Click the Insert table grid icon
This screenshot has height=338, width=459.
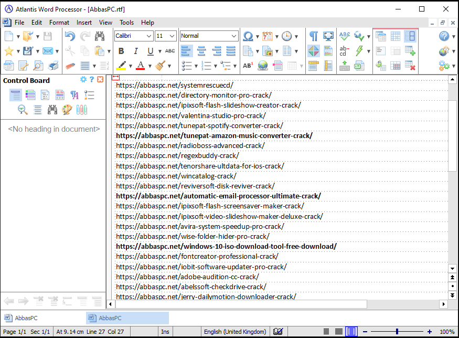tap(395, 36)
